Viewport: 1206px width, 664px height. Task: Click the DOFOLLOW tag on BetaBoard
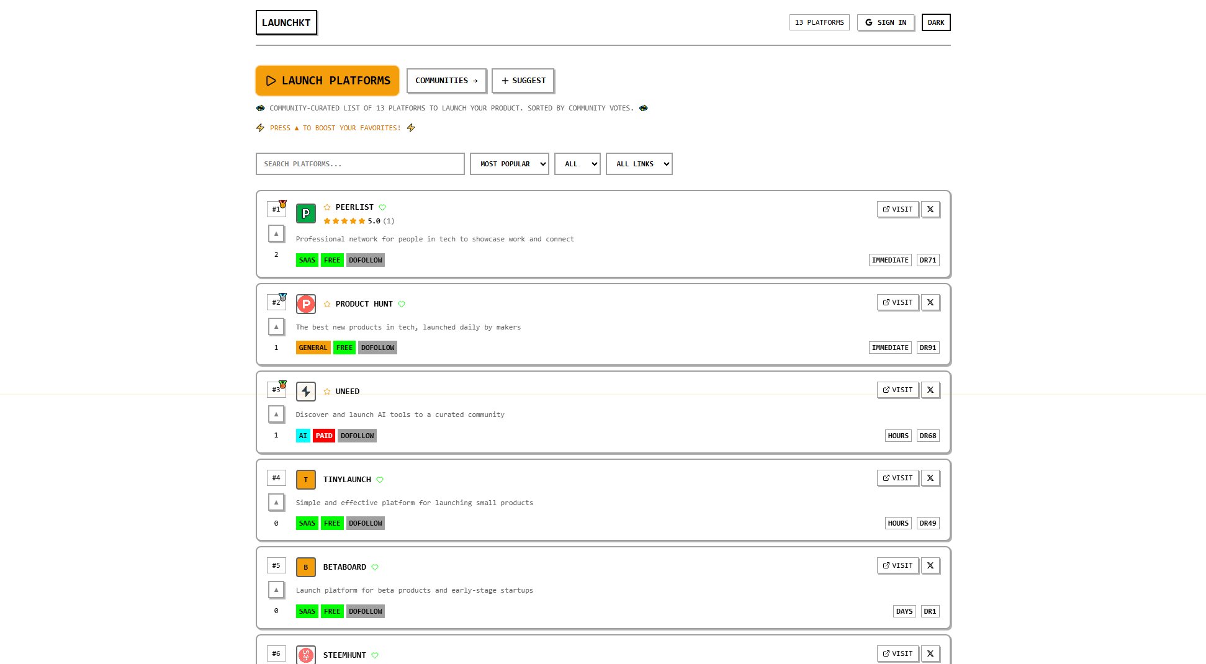tap(366, 611)
